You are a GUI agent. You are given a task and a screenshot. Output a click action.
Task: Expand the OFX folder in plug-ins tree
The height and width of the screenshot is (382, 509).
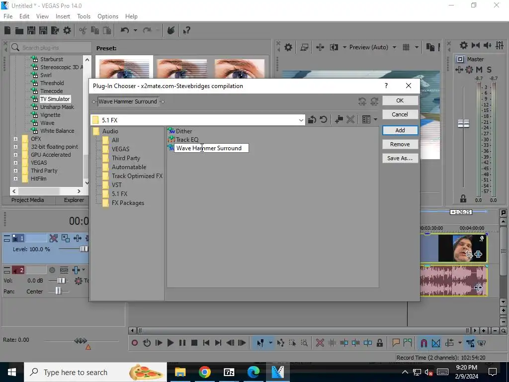point(15,139)
